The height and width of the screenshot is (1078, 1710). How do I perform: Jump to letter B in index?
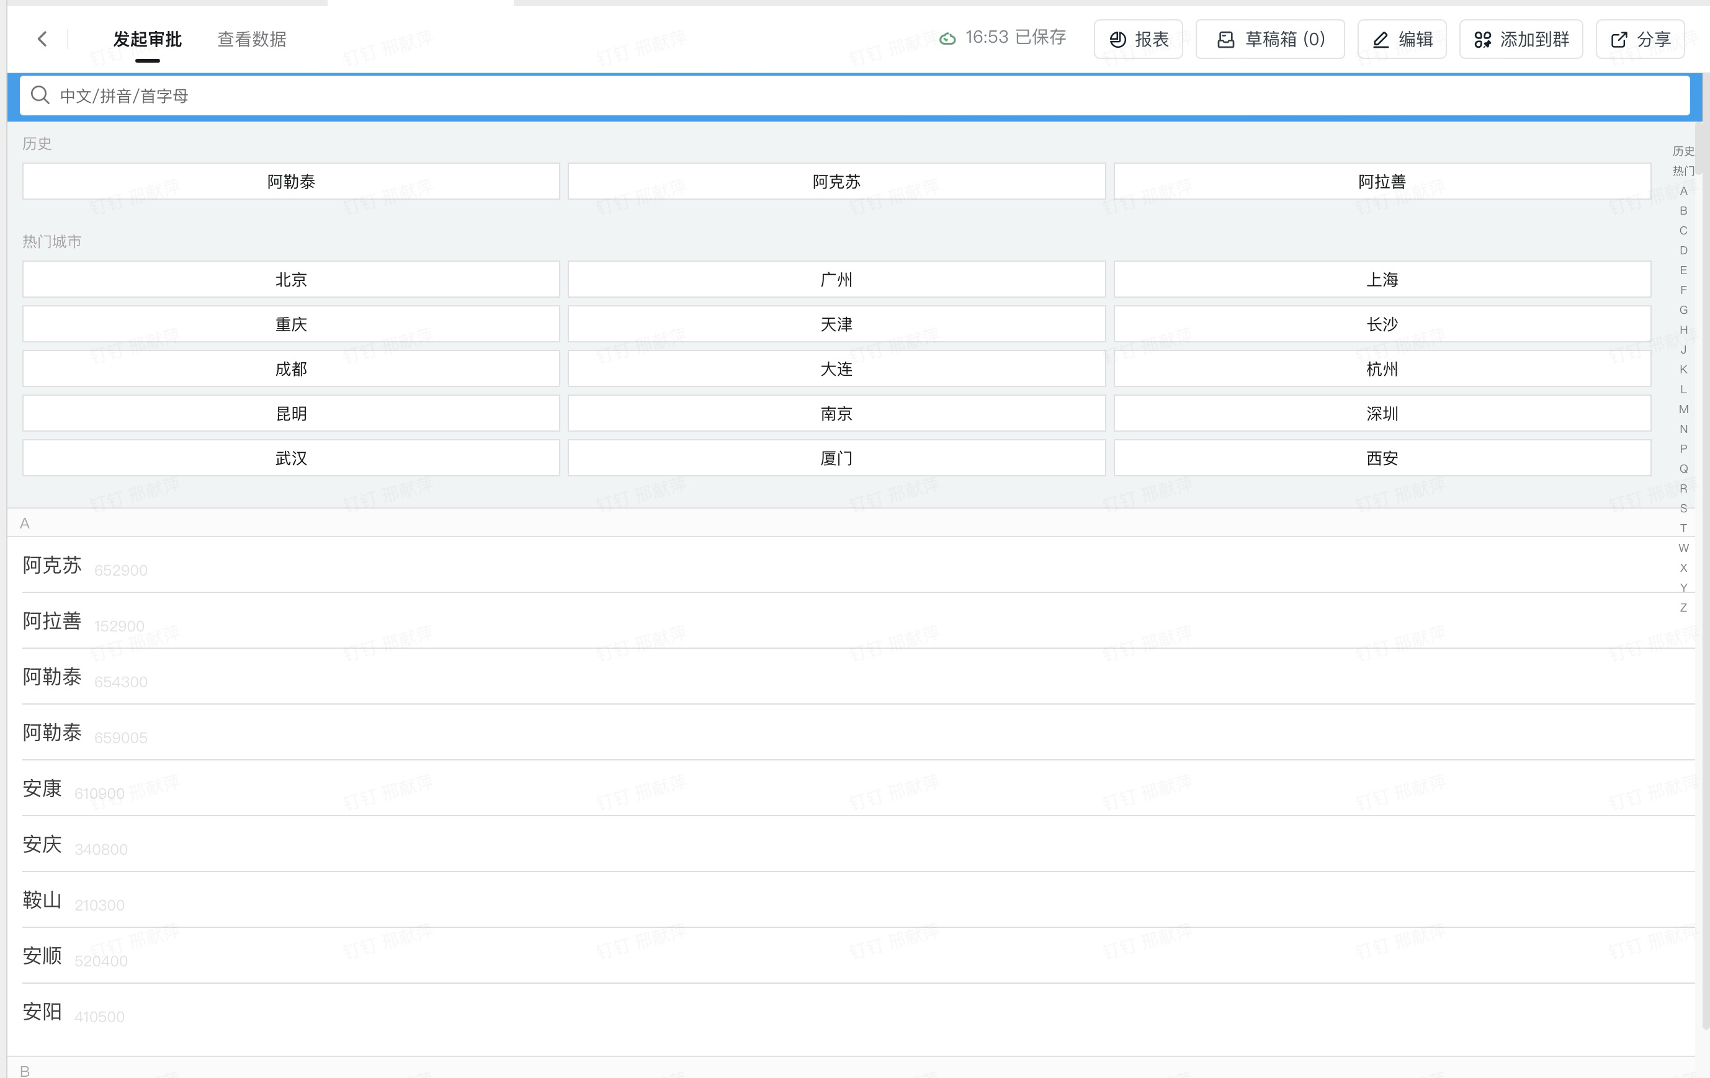click(x=1683, y=211)
